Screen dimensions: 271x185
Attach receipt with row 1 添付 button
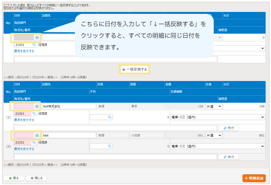[x=228, y=128]
